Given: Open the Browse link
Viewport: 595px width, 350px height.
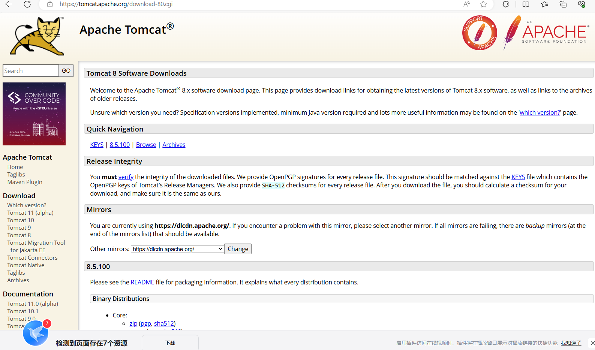Looking at the screenshot, I should pyautogui.click(x=146, y=145).
